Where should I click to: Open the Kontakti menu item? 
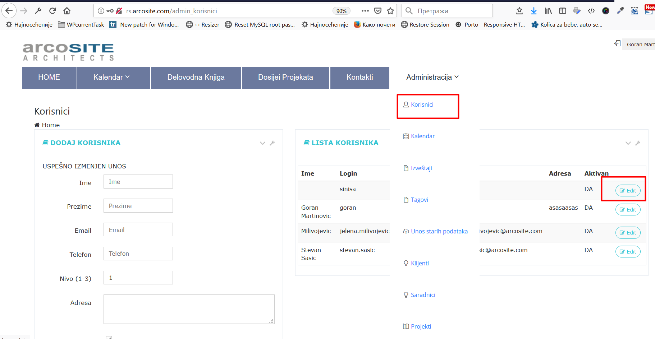[x=359, y=78]
